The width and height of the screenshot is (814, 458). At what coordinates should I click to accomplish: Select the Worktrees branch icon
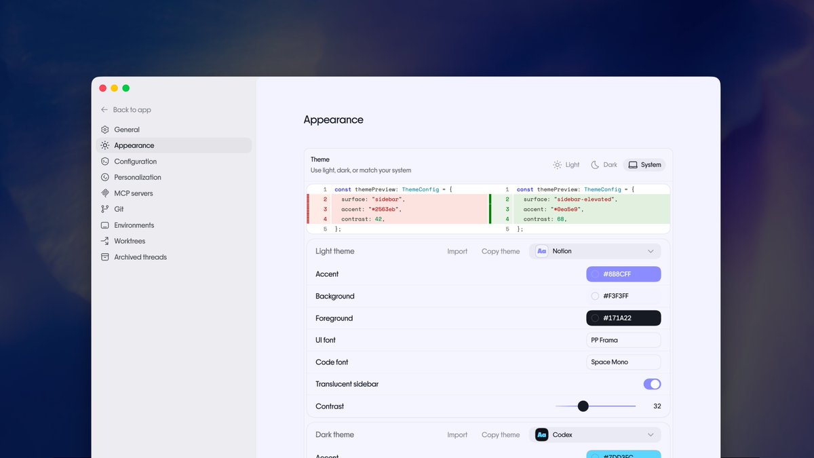105,241
